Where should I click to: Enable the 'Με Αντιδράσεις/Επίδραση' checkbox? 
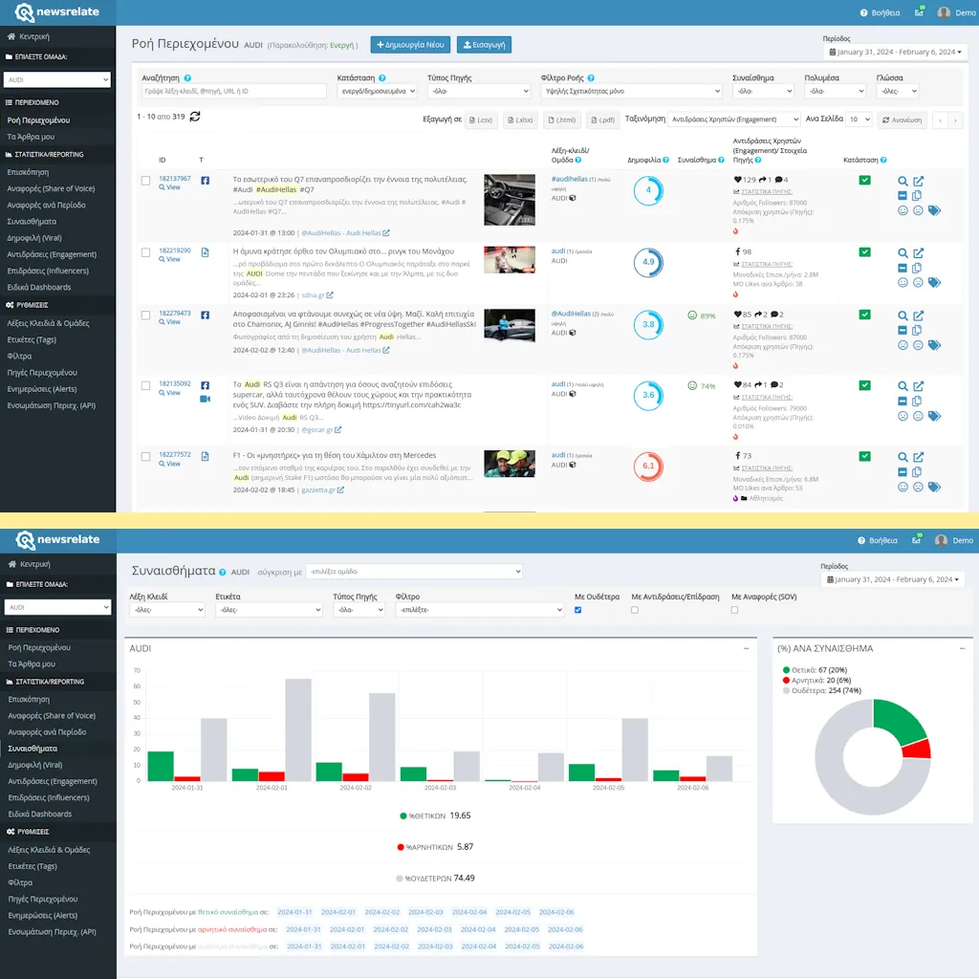coord(635,610)
